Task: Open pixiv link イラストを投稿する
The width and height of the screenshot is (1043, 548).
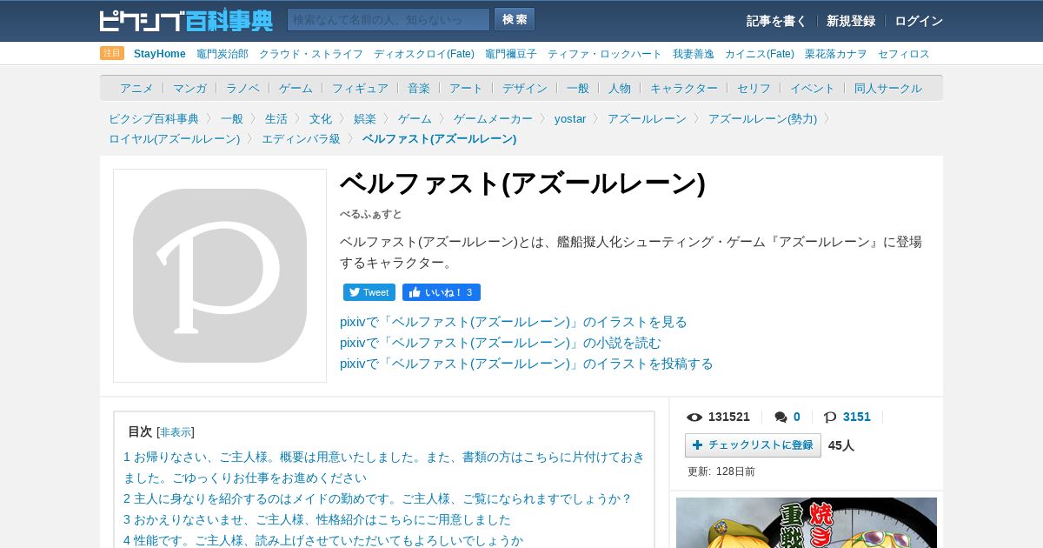Action: pyautogui.click(x=527, y=364)
